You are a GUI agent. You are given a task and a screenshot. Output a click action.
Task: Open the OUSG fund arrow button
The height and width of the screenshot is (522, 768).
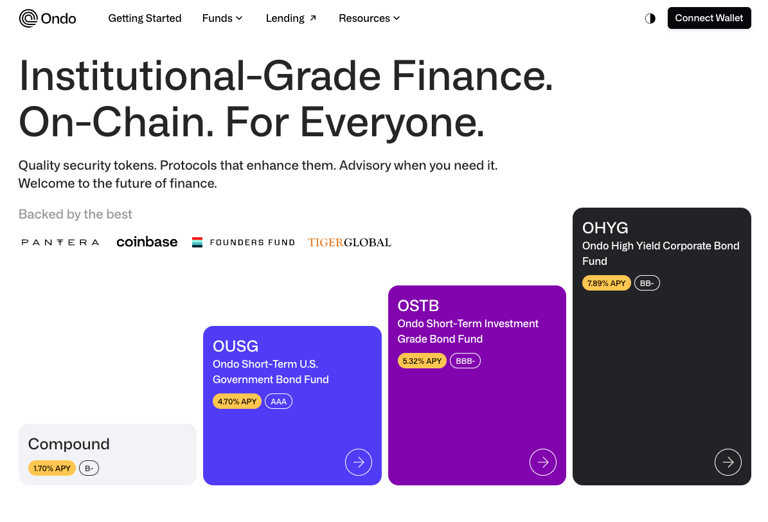[359, 462]
